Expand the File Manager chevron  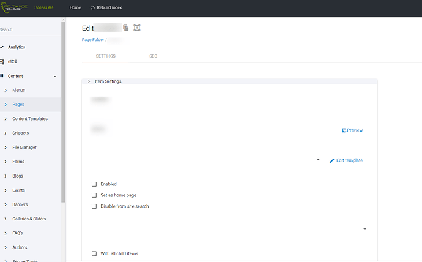tap(6, 148)
